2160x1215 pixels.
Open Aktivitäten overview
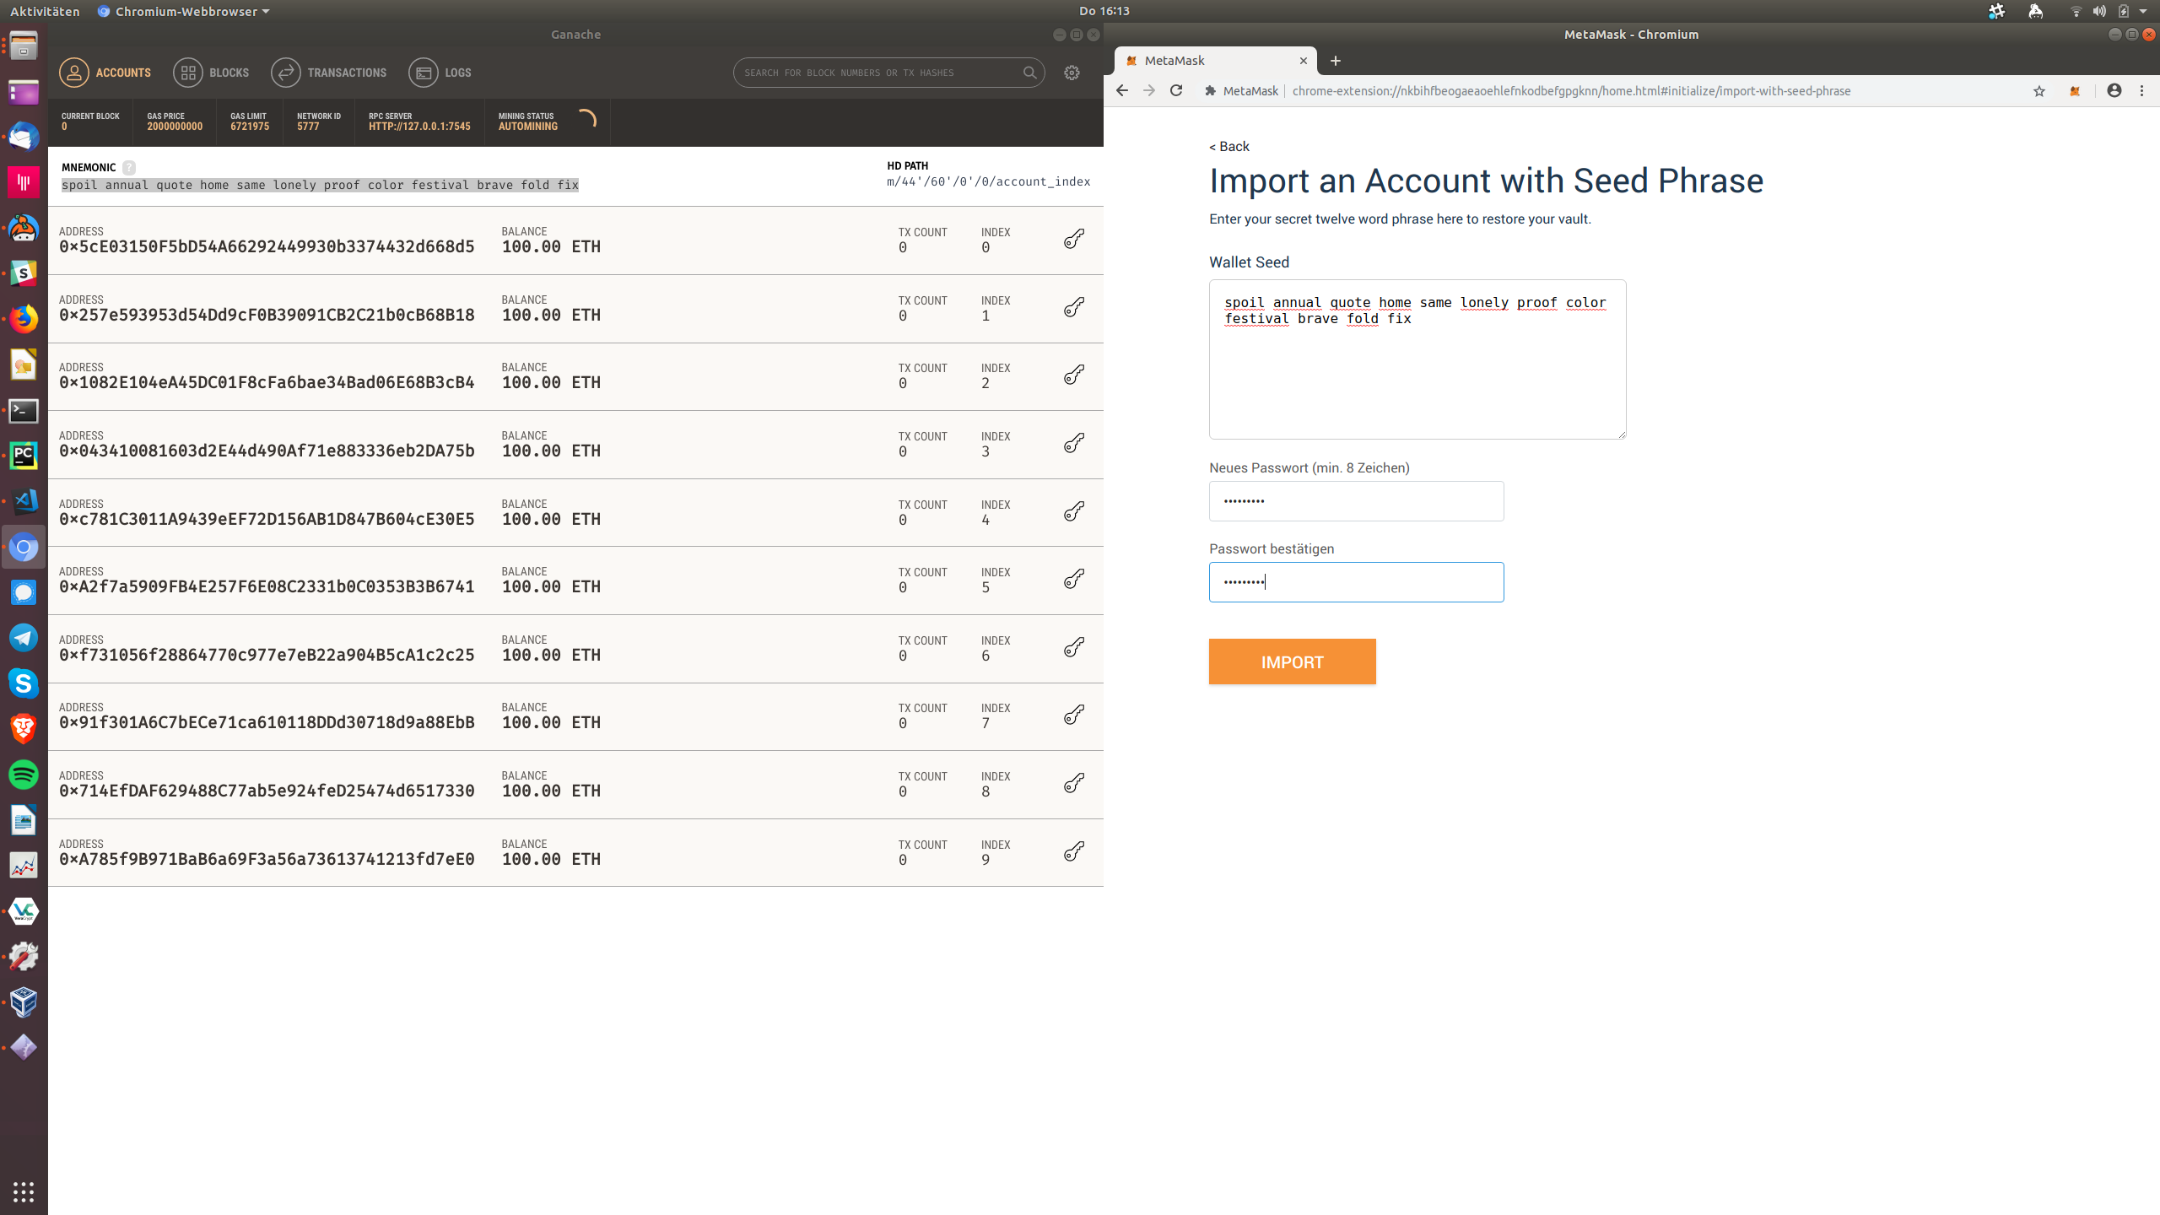(45, 11)
